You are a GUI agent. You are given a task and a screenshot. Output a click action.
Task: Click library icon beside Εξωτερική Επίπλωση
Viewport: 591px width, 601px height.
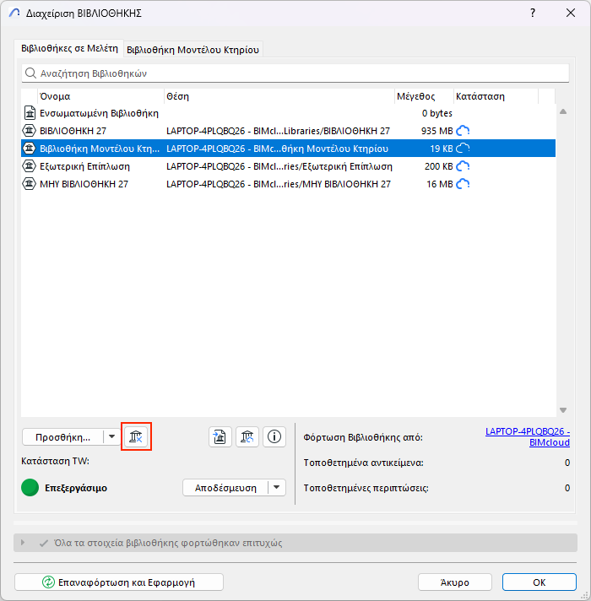(30, 166)
